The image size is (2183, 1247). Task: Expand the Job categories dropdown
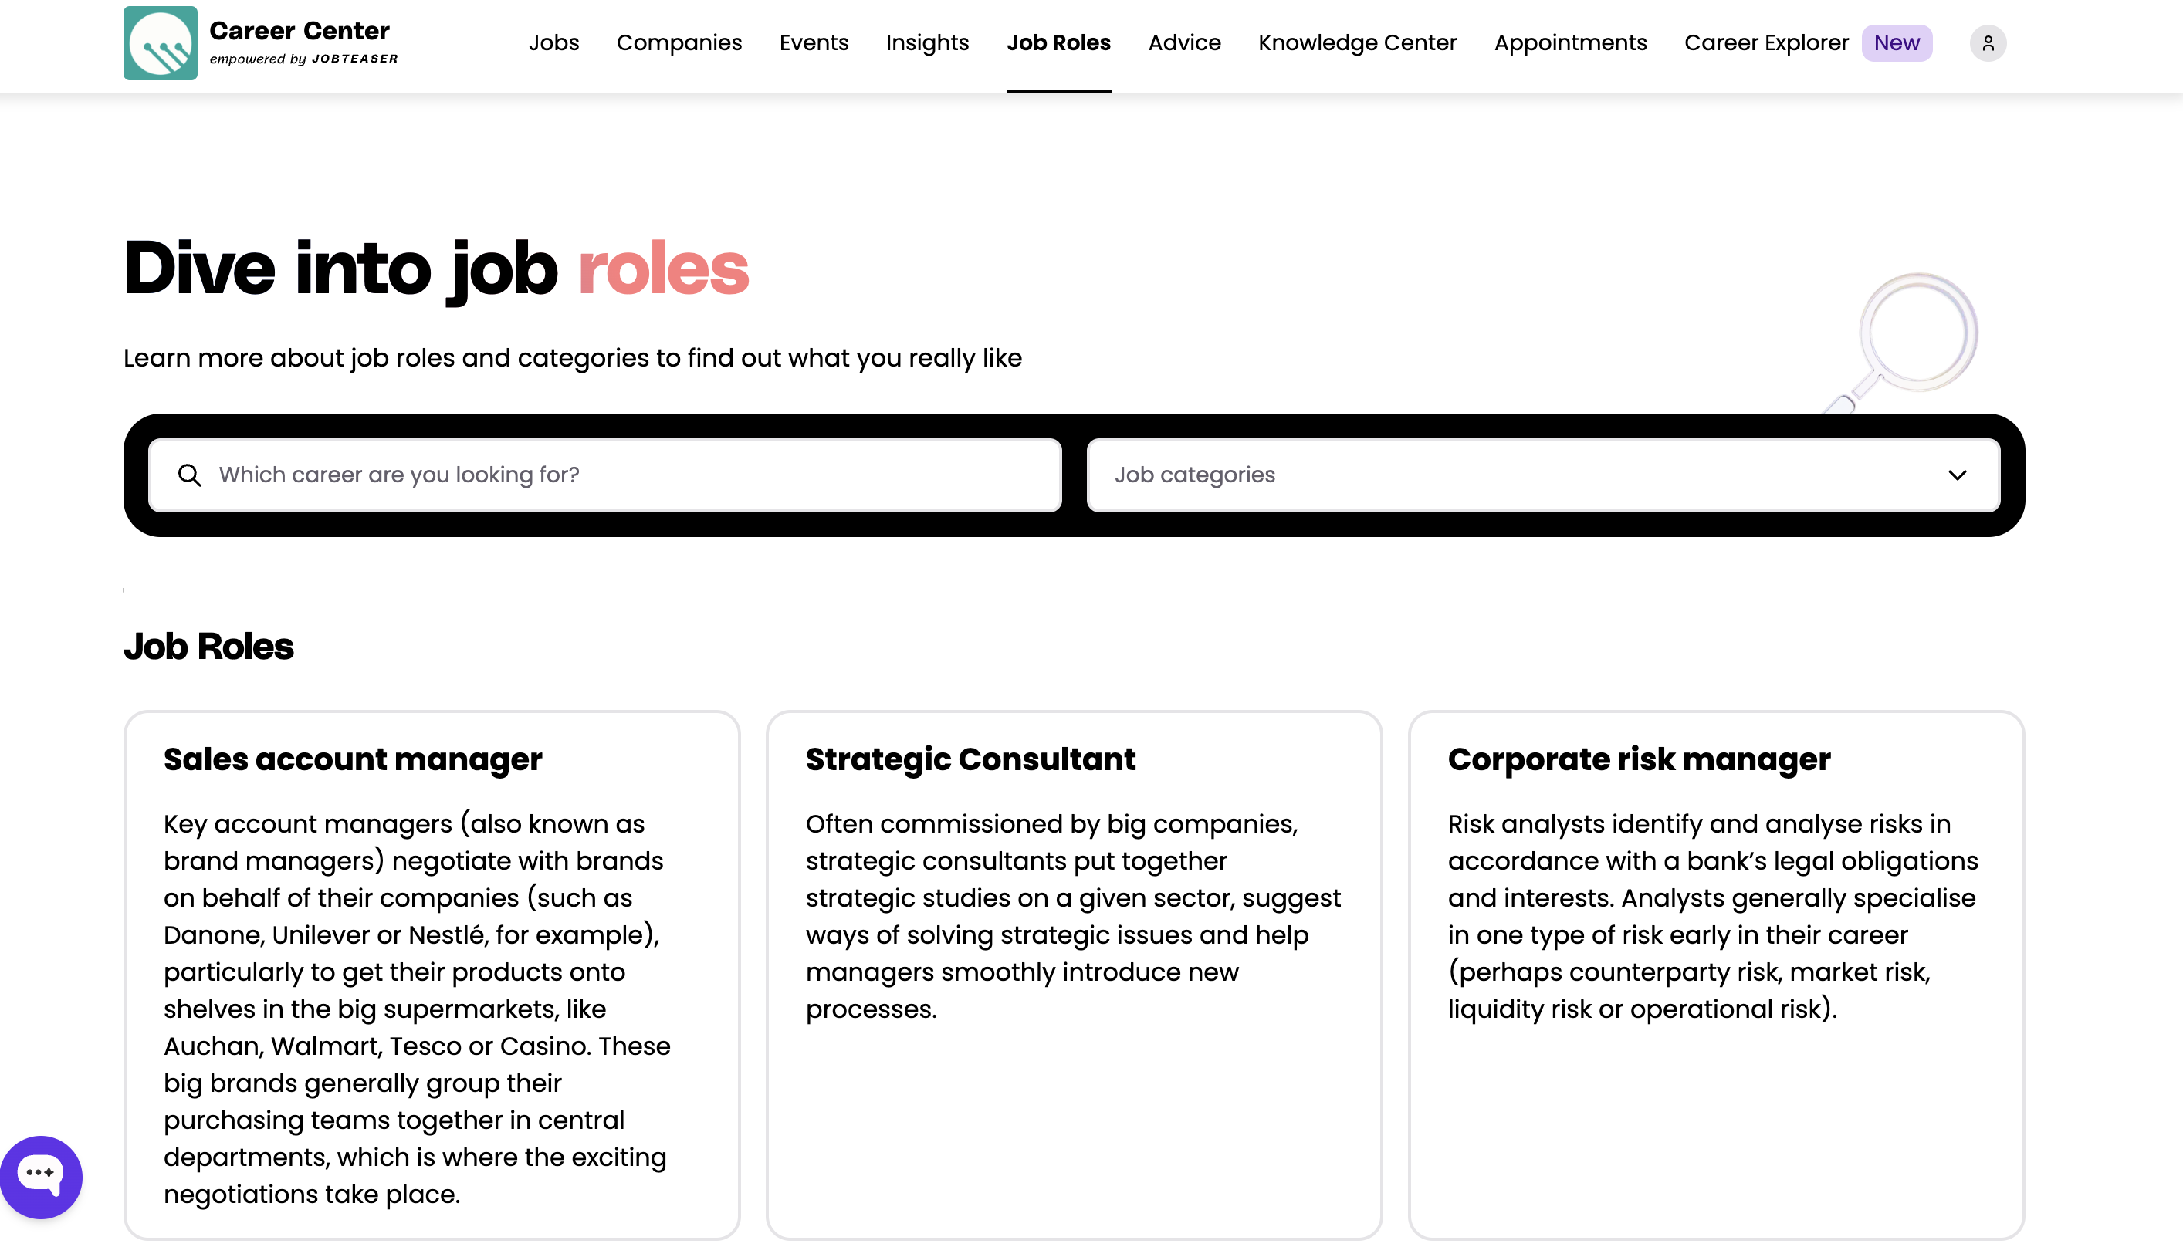[1543, 475]
